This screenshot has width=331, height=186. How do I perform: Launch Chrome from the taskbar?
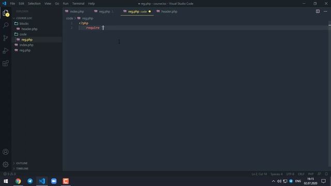18,181
